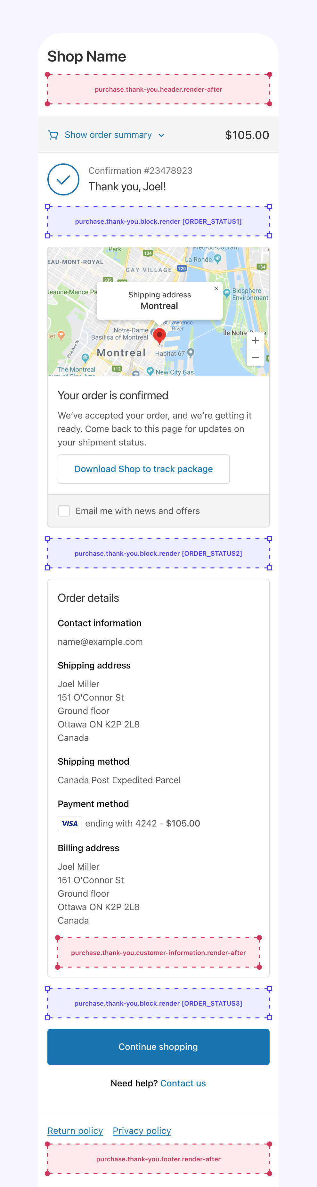317x1187 pixels.
Task: Click Biosphere Environment marker on map
Action: point(227,293)
